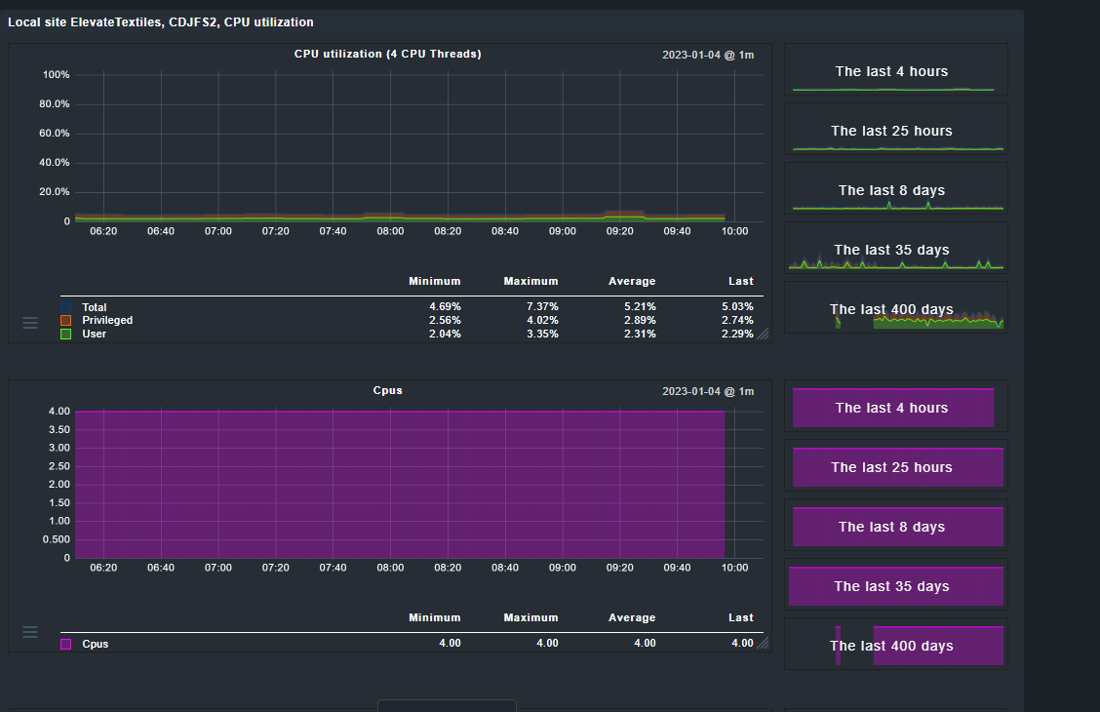Open Cpus last 35 days thumbnail

(x=896, y=585)
